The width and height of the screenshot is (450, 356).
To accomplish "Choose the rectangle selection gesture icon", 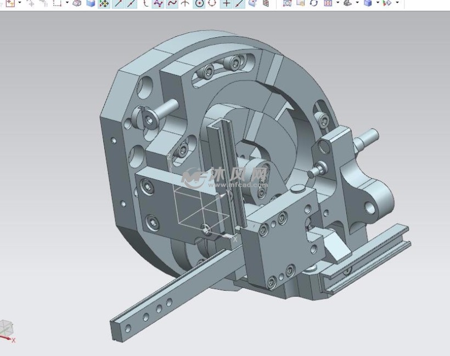I will point(58,3).
